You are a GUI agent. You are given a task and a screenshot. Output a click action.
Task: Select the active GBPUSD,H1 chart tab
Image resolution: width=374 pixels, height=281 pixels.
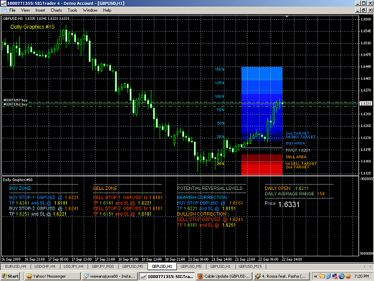(x=162, y=266)
